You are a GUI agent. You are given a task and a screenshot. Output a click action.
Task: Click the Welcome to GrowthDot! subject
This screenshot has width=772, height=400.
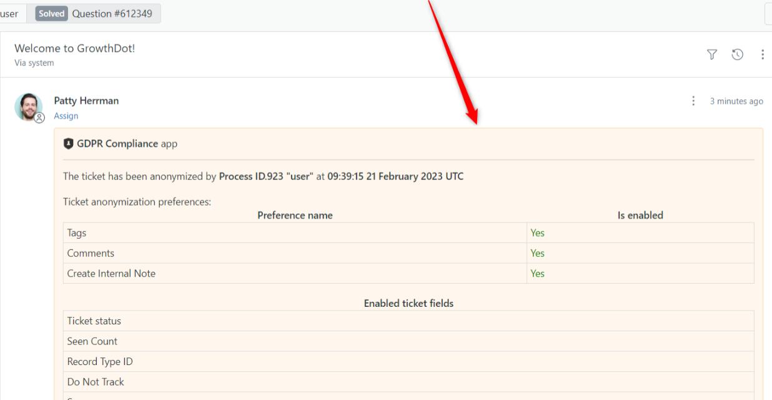pos(75,48)
